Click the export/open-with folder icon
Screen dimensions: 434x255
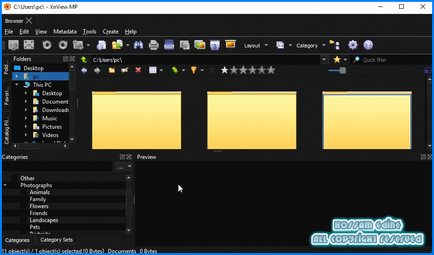(x=118, y=45)
